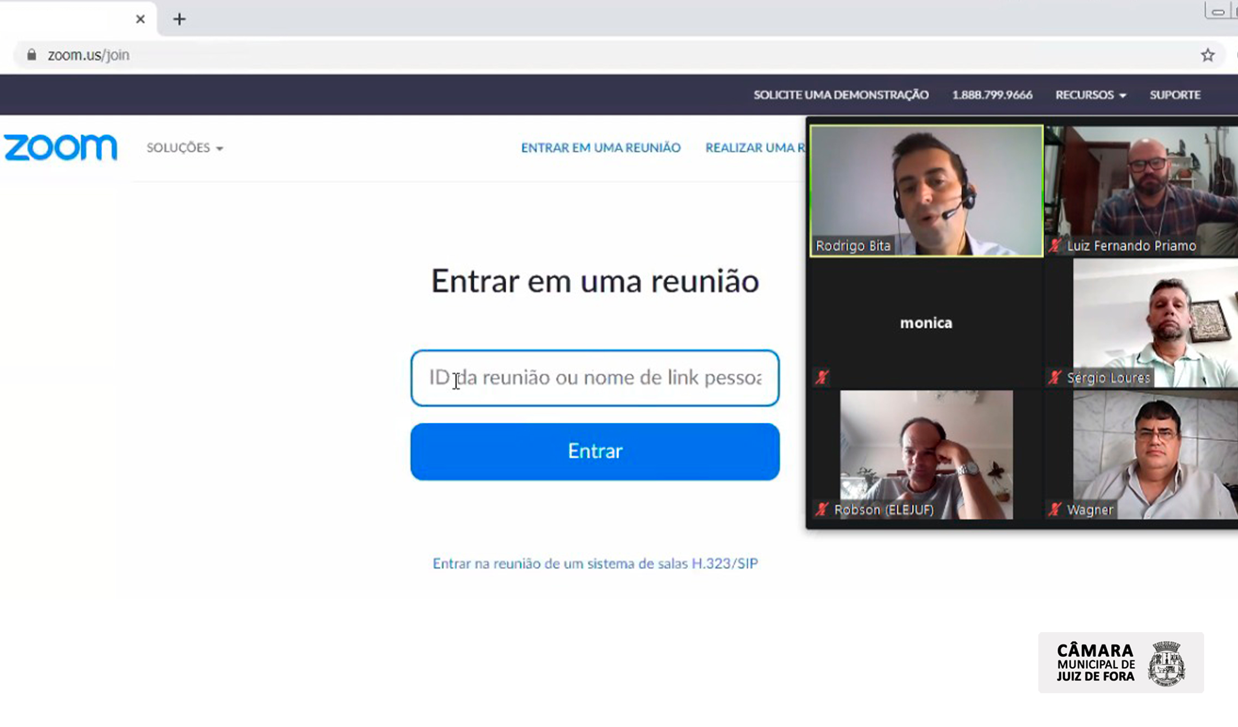Select Wagner video thumbnail
Image resolution: width=1238 pixels, height=727 pixels.
pyautogui.click(x=1141, y=455)
